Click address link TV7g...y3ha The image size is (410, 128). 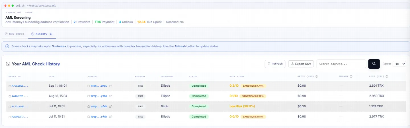(x=99, y=96)
